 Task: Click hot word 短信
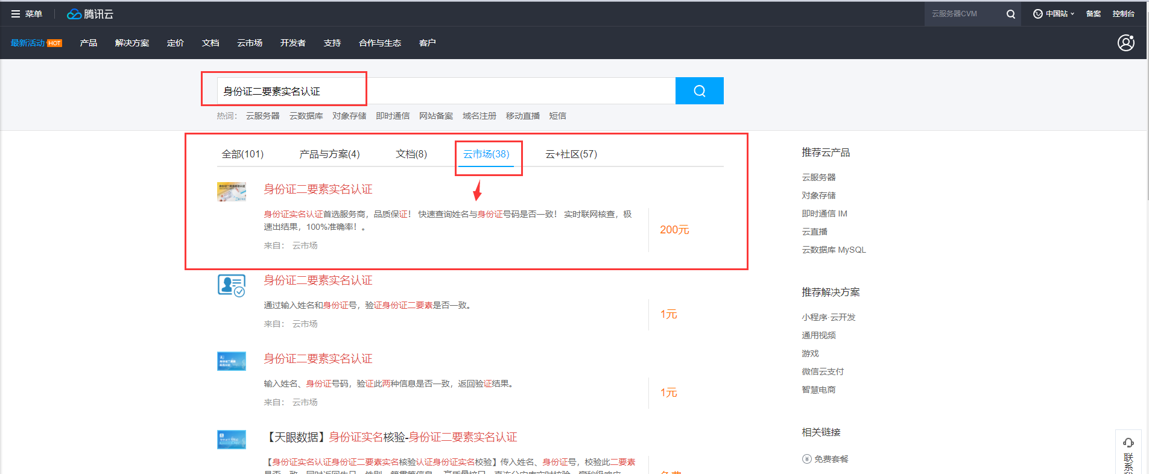[558, 116]
